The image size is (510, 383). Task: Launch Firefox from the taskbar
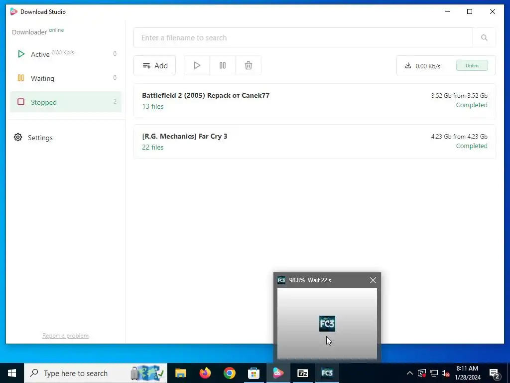[205, 373]
